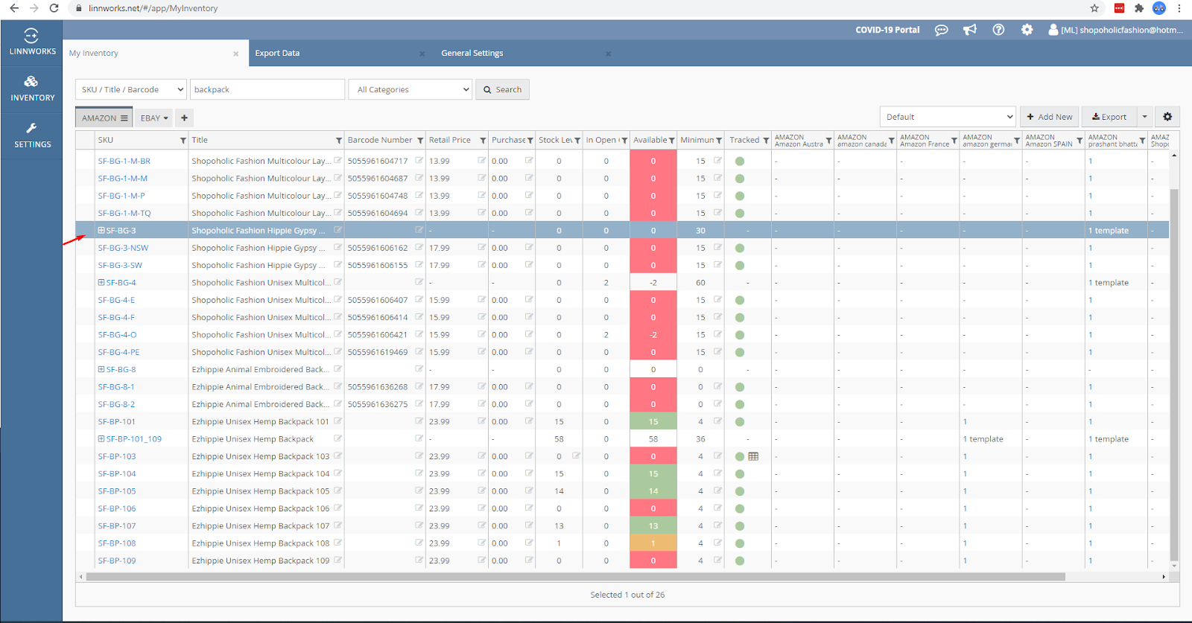The image size is (1192, 623).
Task: Expand the SF-BG-8 variation group
Action: click(x=101, y=369)
